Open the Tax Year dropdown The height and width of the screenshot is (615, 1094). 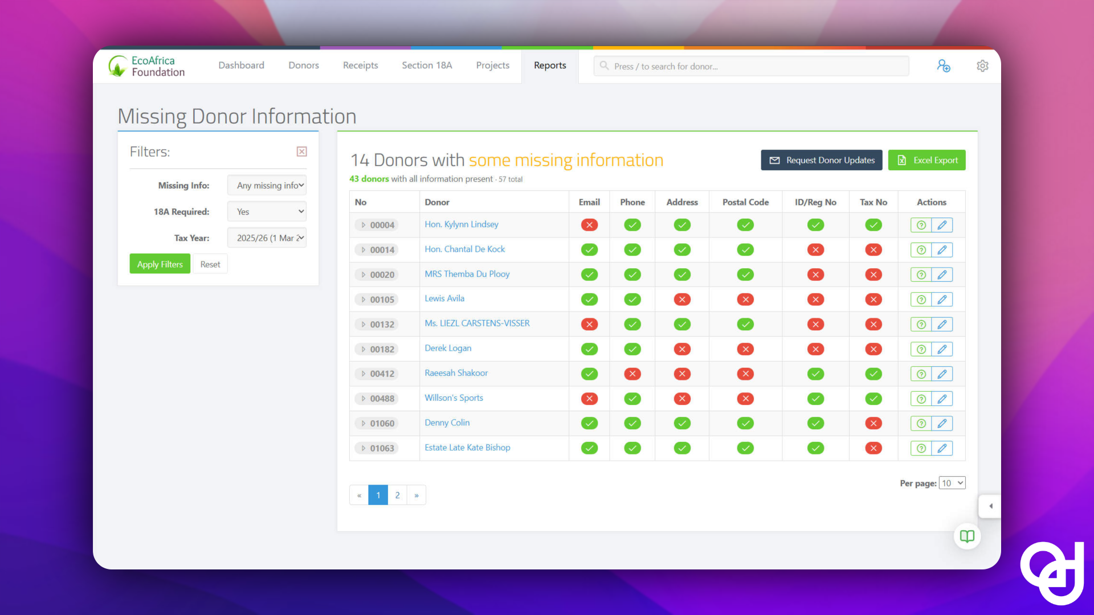pos(267,237)
